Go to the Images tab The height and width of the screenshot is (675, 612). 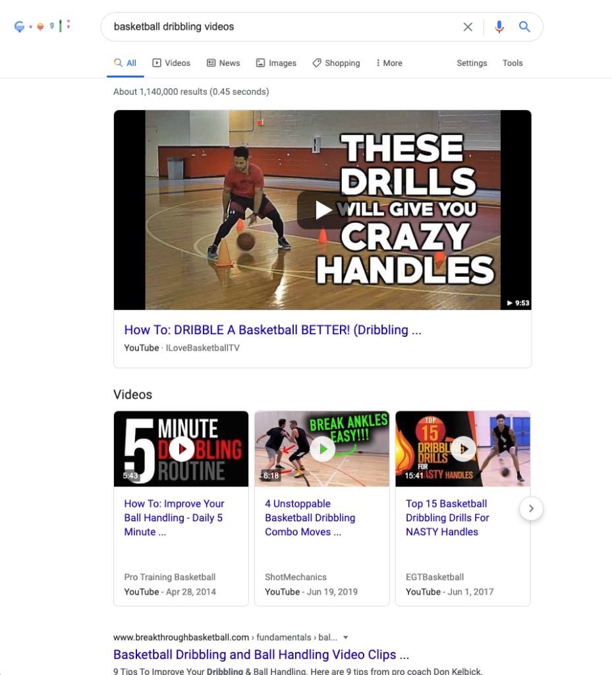pos(276,63)
